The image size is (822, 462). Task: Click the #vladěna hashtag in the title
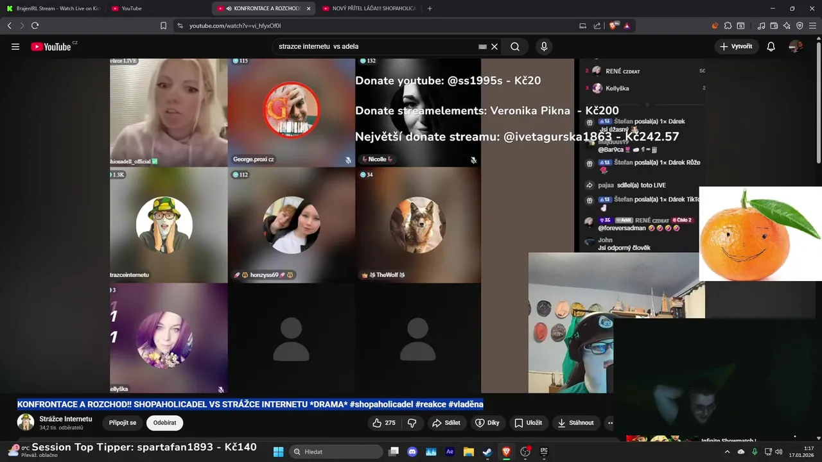click(466, 404)
